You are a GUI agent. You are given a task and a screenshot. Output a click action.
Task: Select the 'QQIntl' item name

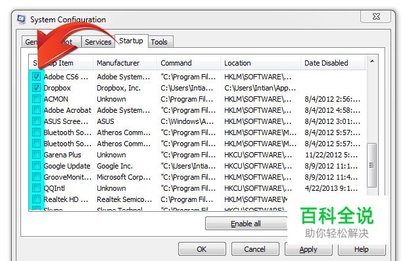54,188
